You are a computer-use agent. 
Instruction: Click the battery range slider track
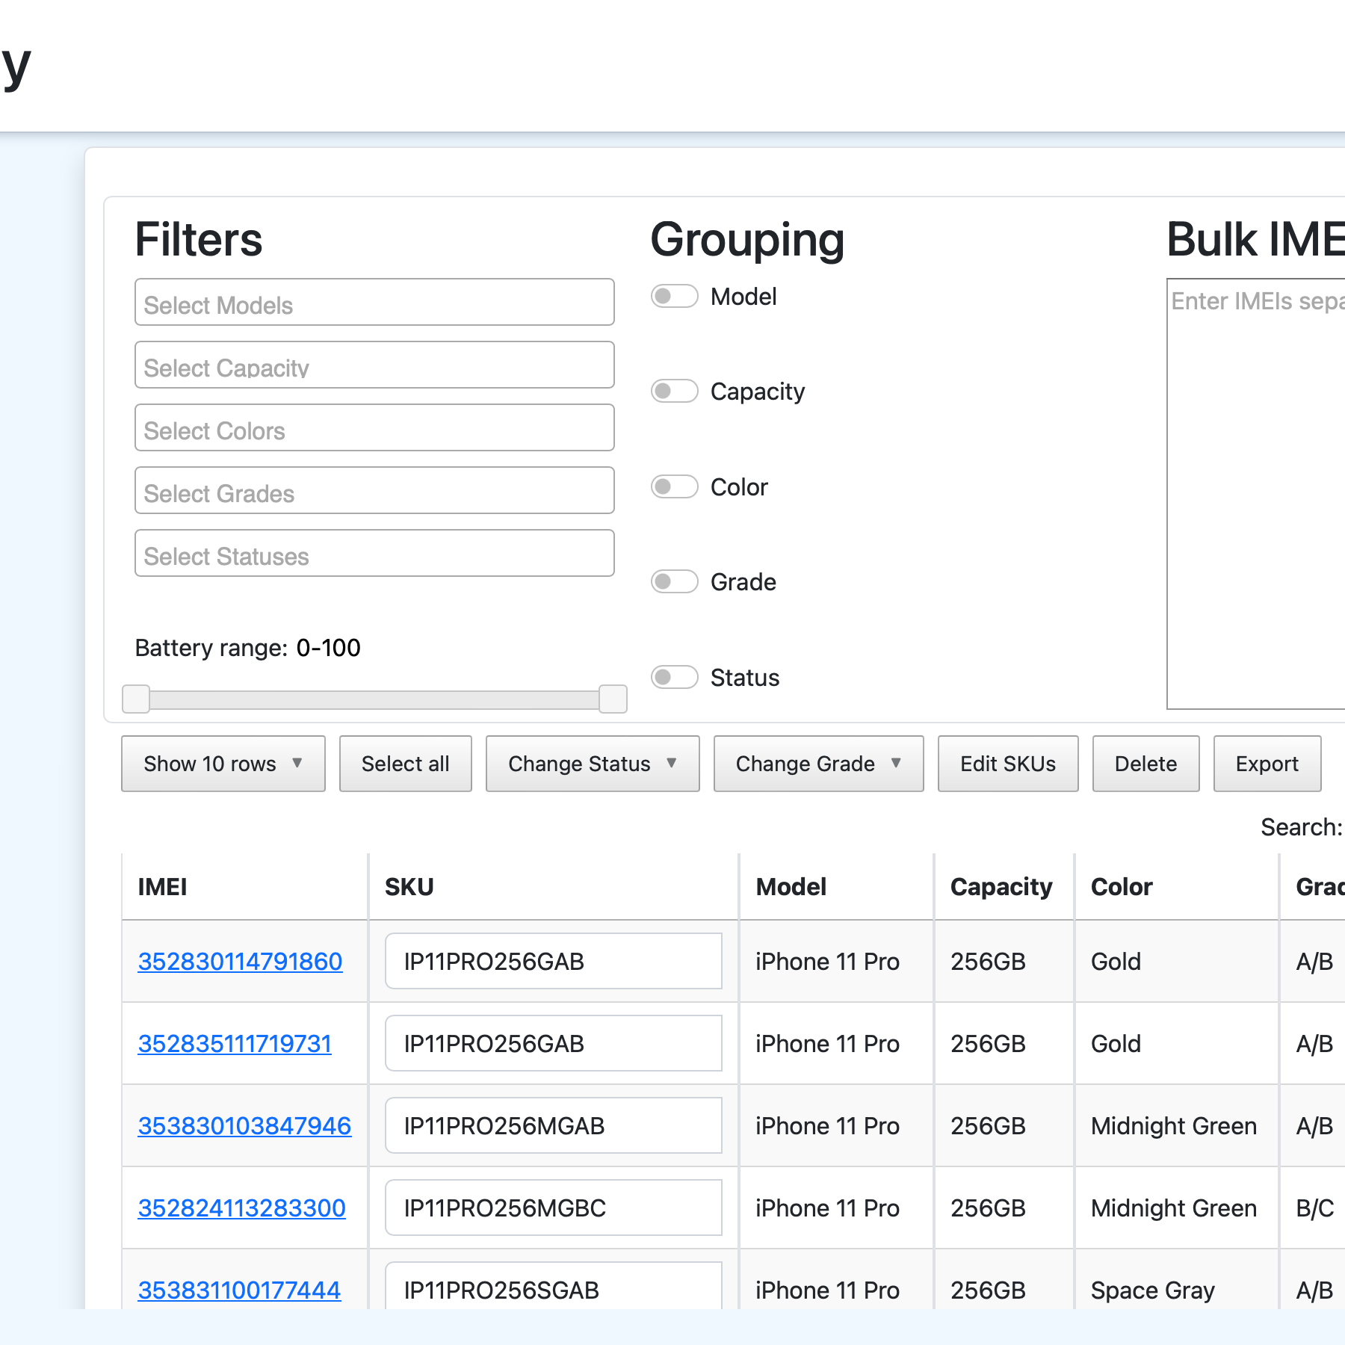[374, 700]
